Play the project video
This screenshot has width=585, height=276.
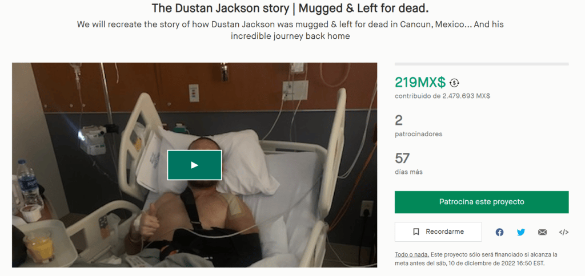(194, 165)
